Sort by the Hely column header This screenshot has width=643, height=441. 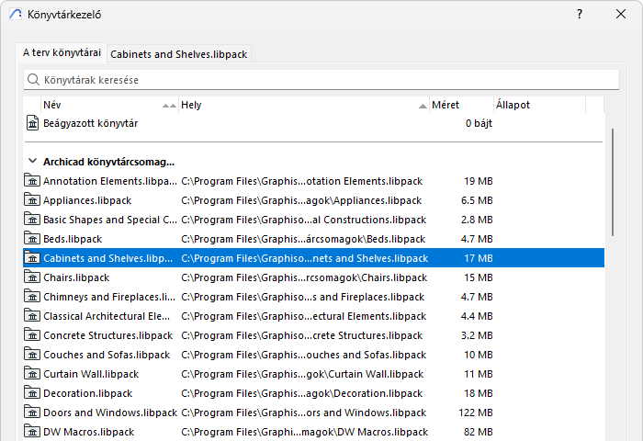tap(304, 105)
